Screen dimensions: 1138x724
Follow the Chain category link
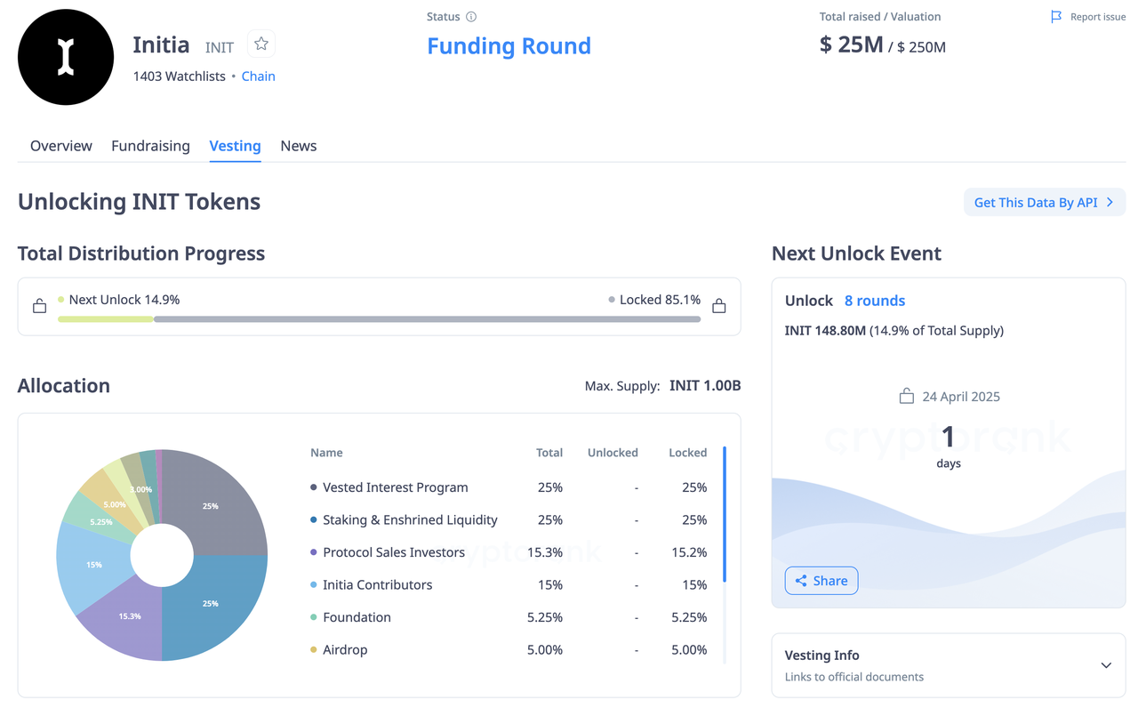point(258,76)
